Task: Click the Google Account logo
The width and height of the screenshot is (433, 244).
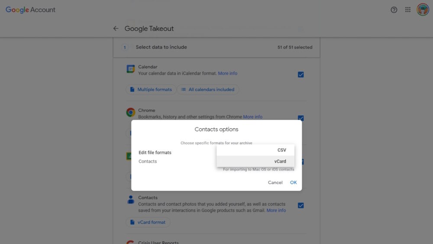Action: pyautogui.click(x=30, y=10)
